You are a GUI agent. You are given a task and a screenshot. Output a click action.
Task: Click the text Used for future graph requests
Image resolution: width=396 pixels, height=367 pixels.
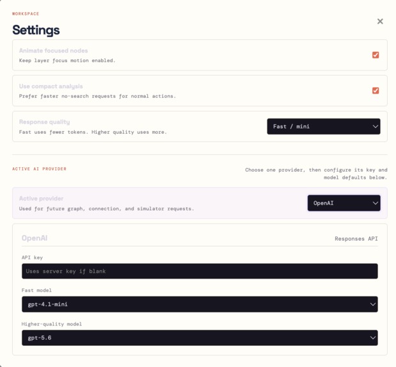(x=107, y=209)
